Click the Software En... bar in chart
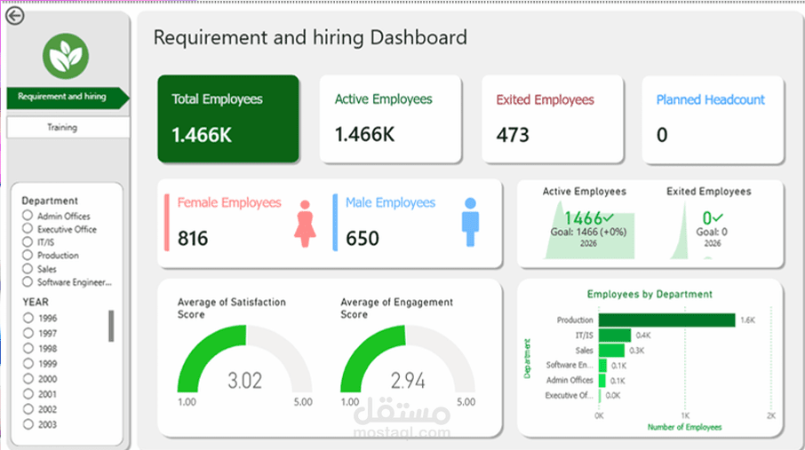This screenshot has height=450, width=805. (602, 366)
